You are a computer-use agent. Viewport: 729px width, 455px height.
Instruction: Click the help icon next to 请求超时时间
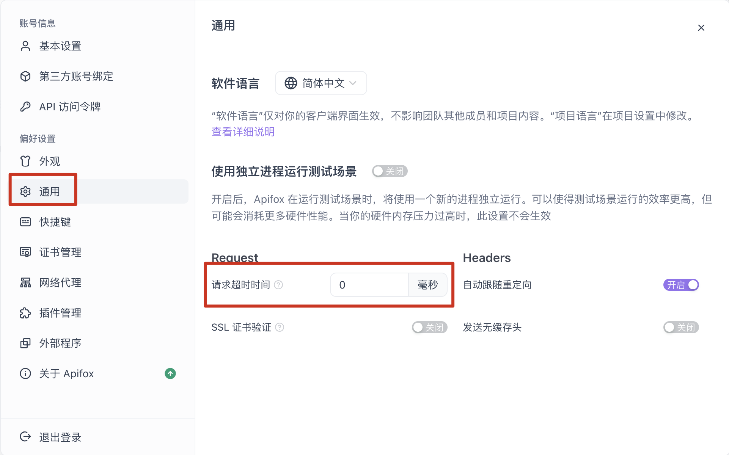coord(279,285)
